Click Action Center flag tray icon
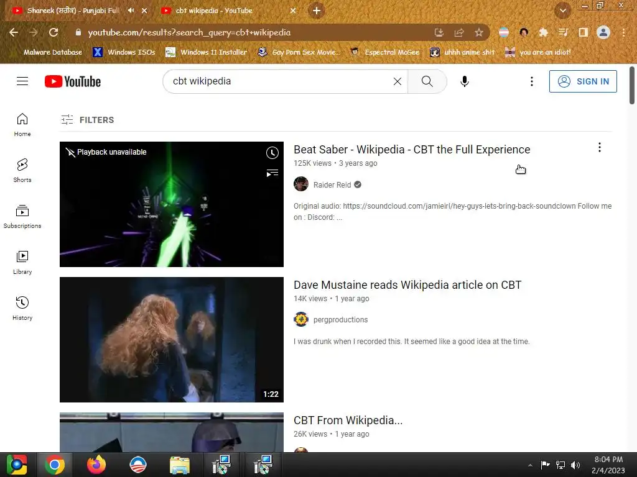The width and height of the screenshot is (637, 477). click(x=545, y=465)
